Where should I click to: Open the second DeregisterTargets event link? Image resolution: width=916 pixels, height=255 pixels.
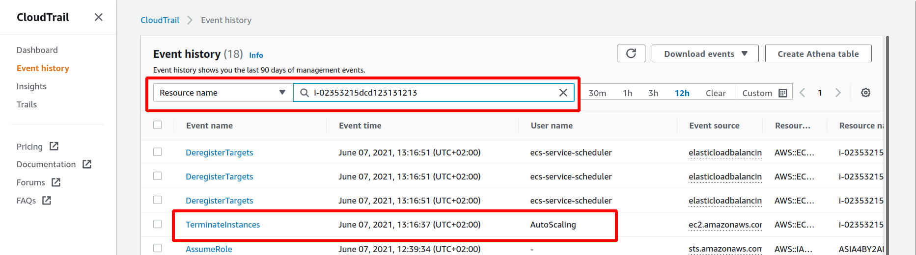coord(219,177)
